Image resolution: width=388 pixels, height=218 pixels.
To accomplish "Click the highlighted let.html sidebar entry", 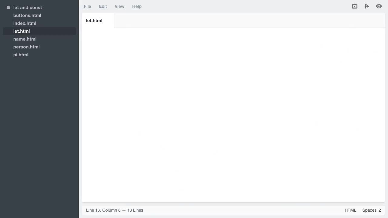I will tap(22, 31).
